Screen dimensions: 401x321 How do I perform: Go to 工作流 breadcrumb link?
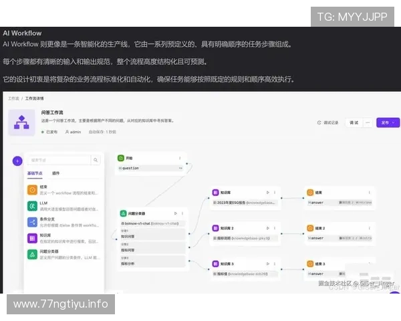pyautogui.click(x=13, y=98)
